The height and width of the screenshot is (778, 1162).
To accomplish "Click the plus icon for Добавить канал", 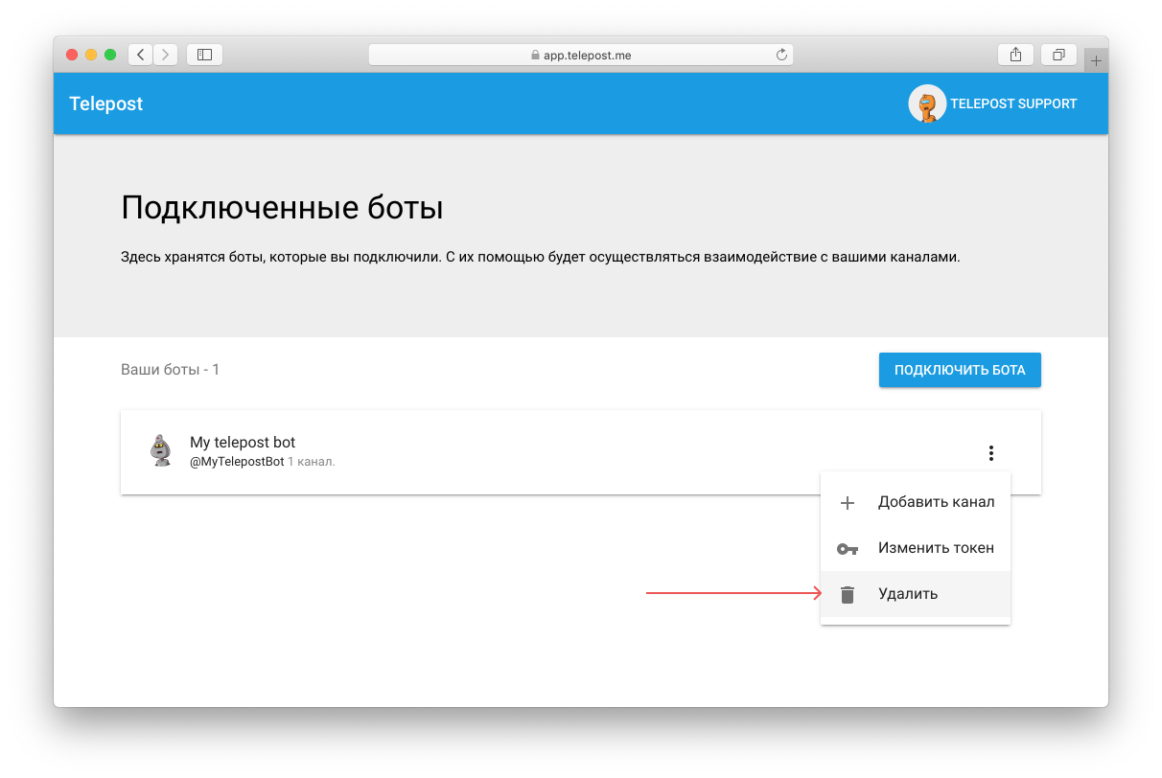I will [847, 503].
